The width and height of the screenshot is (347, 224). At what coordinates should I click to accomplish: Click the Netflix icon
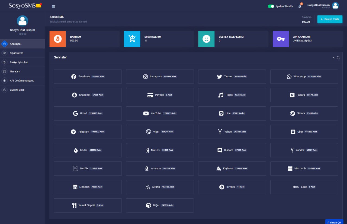[x=75, y=169]
